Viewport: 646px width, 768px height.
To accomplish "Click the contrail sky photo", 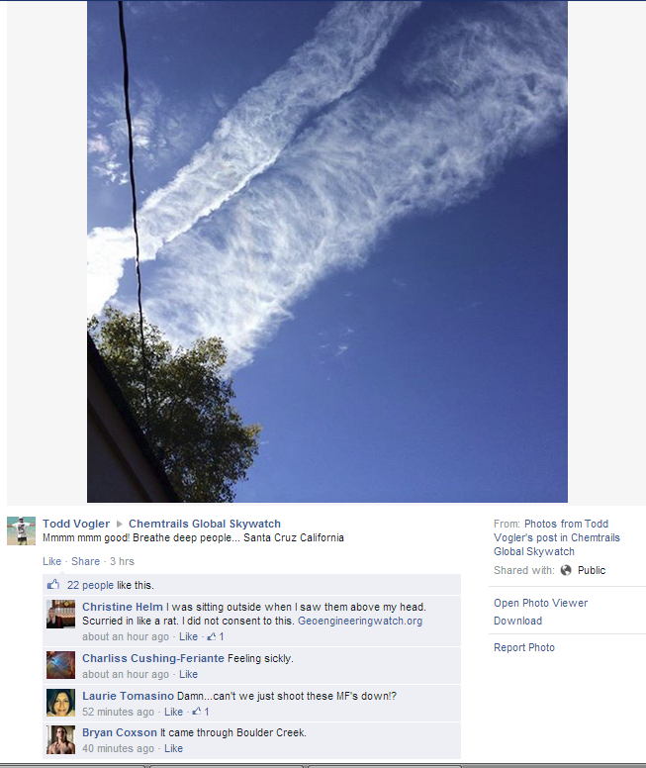I will pos(327,251).
